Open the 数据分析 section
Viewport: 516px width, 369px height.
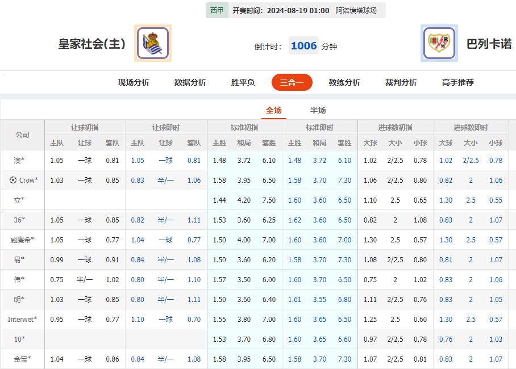click(188, 82)
